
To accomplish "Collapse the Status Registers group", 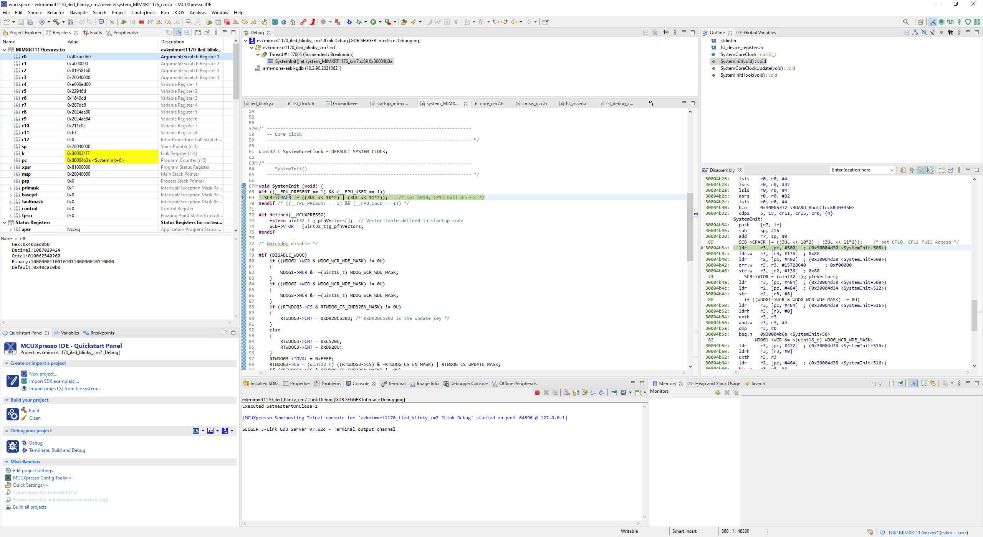I will 5,222.
